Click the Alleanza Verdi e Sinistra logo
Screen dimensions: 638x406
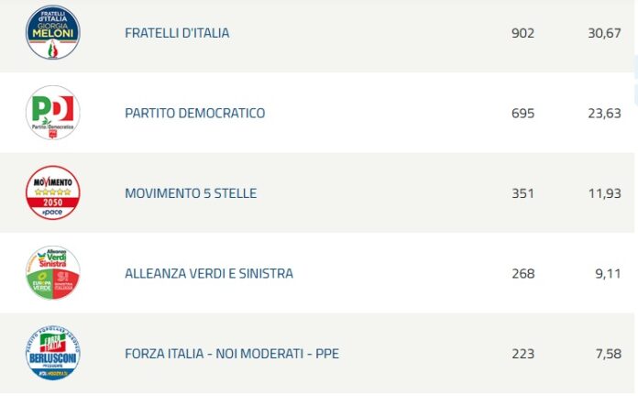click(53, 273)
